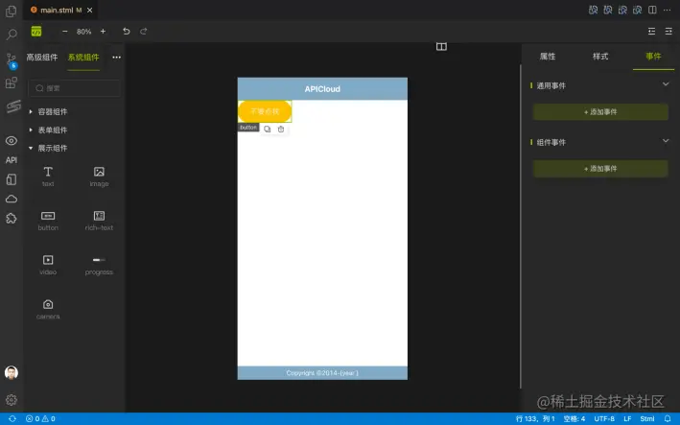The width and height of the screenshot is (680, 425).
Task: Open errors and warnings in status bar
Action: point(40,418)
